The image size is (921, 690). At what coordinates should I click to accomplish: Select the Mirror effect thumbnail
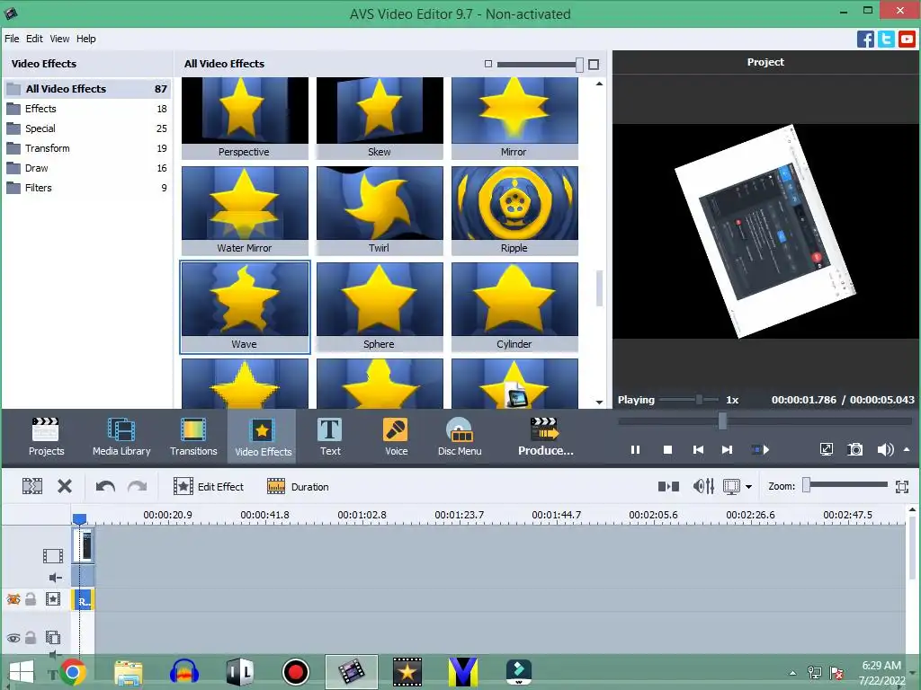[x=514, y=118]
